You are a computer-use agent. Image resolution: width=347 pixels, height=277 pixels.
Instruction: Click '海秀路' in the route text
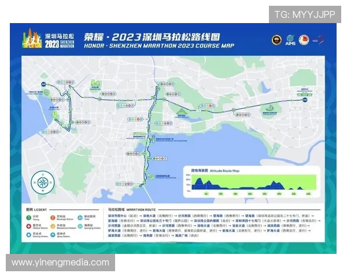pyautogui.click(x=147, y=235)
